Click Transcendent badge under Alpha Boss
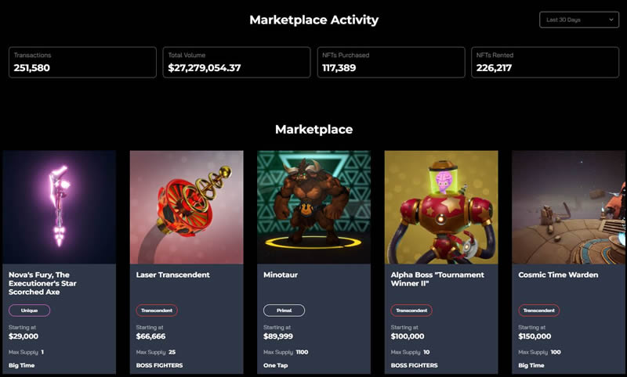The width and height of the screenshot is (627, 377). click(411, 311)
